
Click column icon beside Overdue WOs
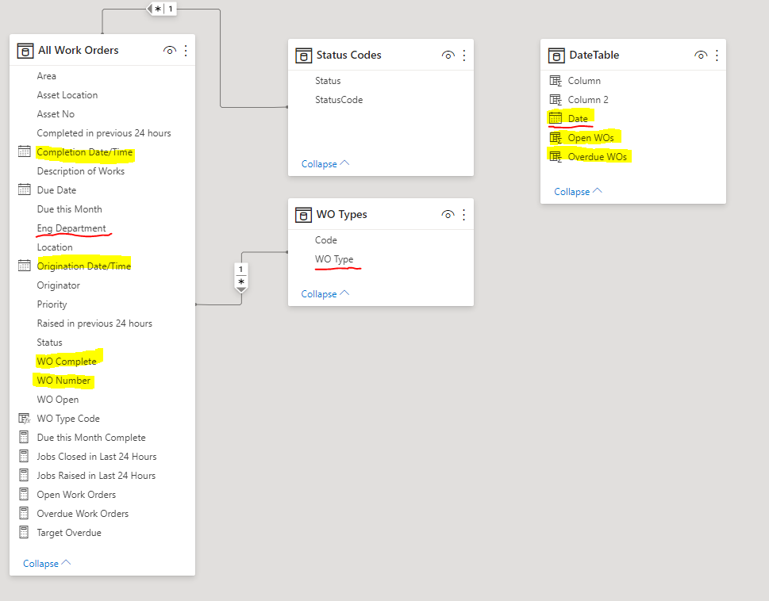click(x=556, y=157)
